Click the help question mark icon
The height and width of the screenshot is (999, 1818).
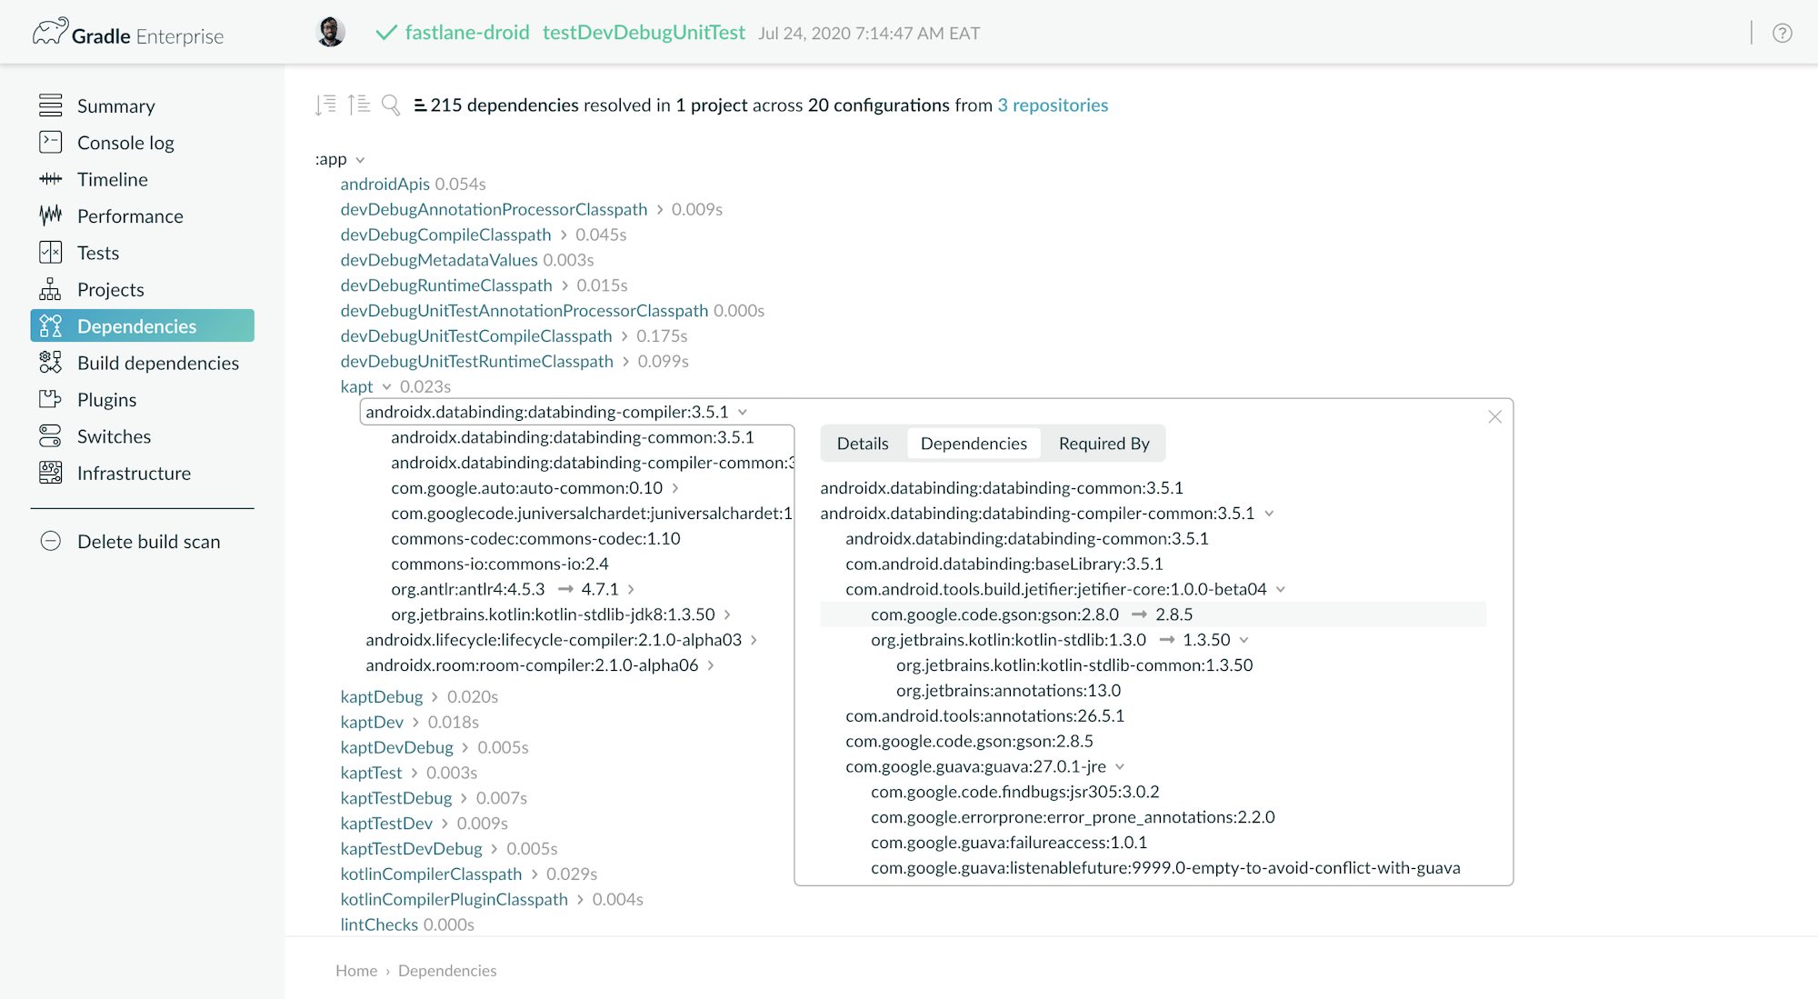coord(1783,33)
